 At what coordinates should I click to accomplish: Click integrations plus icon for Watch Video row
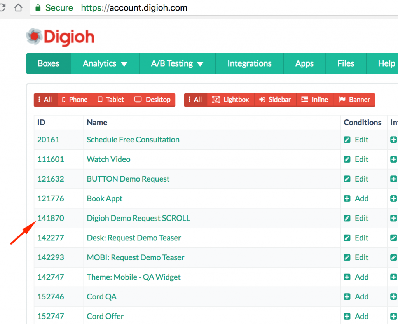pyautogui.click(x=394, y=159)
